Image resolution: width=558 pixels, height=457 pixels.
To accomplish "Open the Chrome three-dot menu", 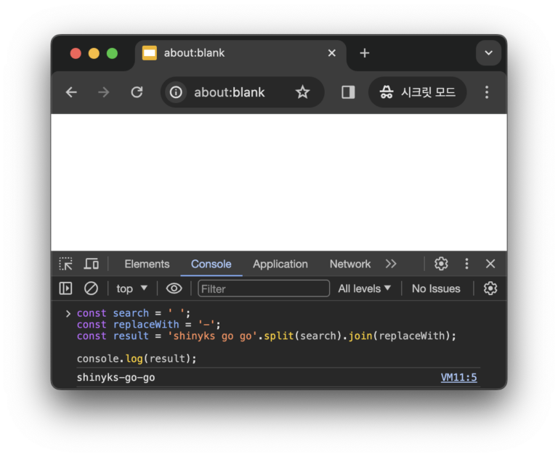I will pos(487,92).
